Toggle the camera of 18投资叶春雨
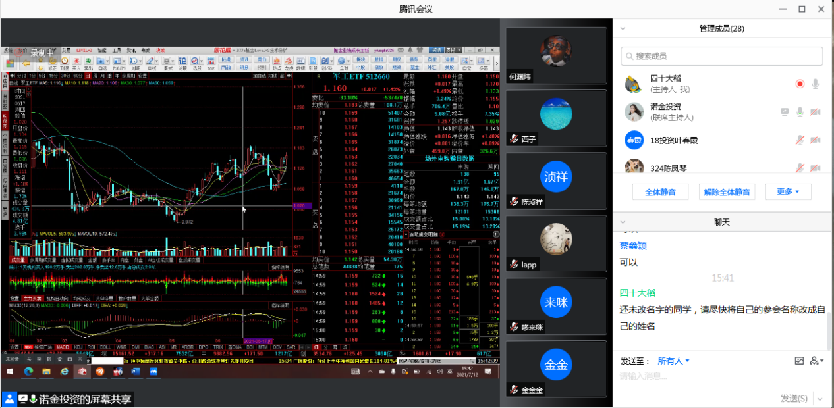This screenshot has width=834, height=408. coord(816,140)
